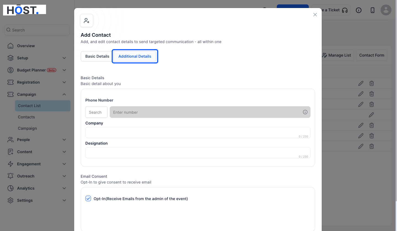
Task: Expand the Budget Planner chevron
Action: [64, 70]
